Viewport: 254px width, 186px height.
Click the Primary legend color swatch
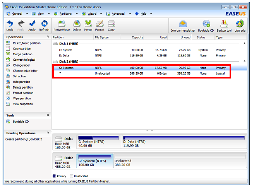[x=54, y=176]
